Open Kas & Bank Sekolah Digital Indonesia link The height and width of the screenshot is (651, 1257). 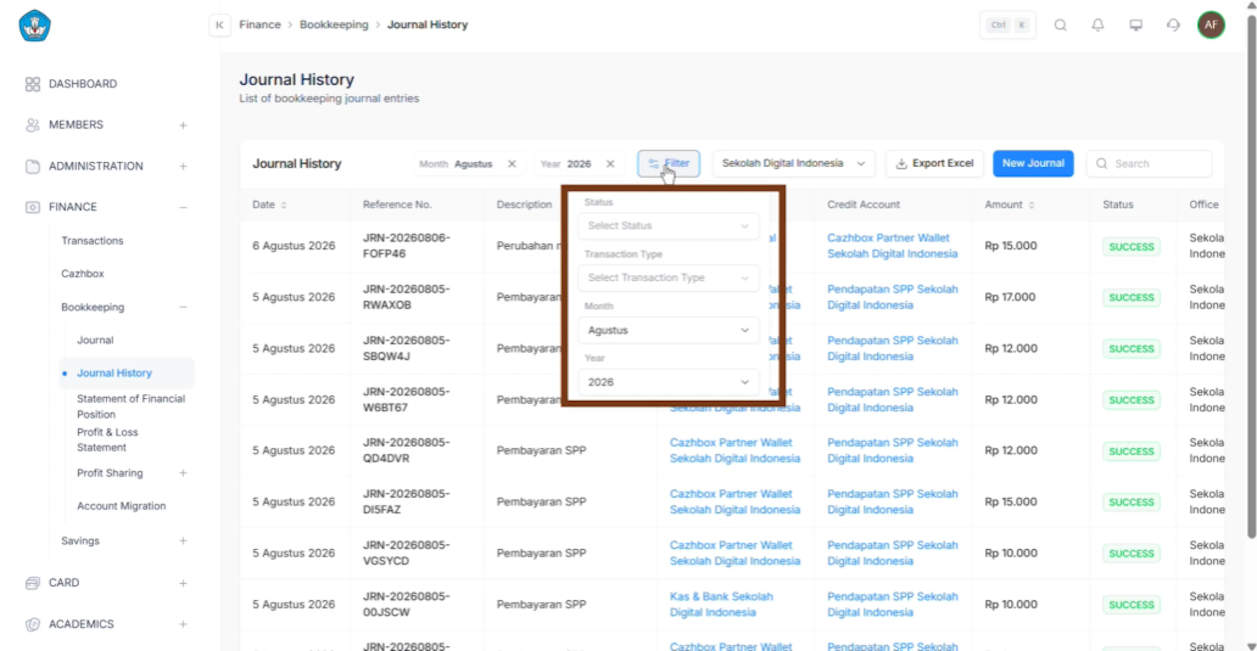click(721, 605)
